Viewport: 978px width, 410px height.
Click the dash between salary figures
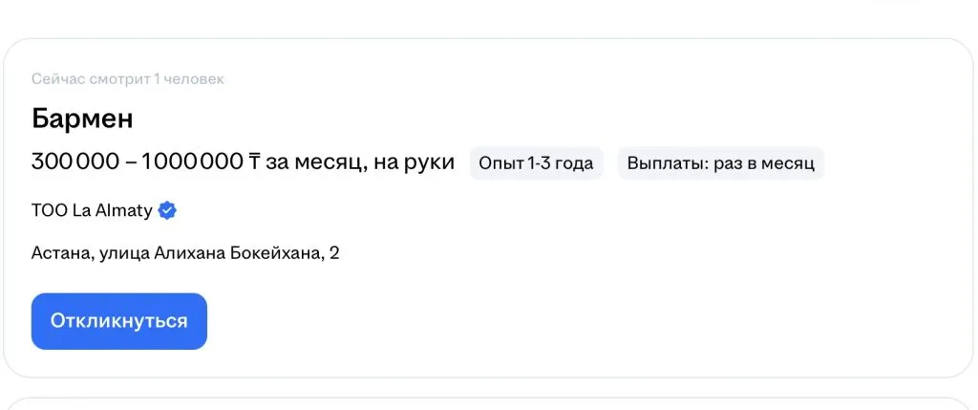click(131, 162)
